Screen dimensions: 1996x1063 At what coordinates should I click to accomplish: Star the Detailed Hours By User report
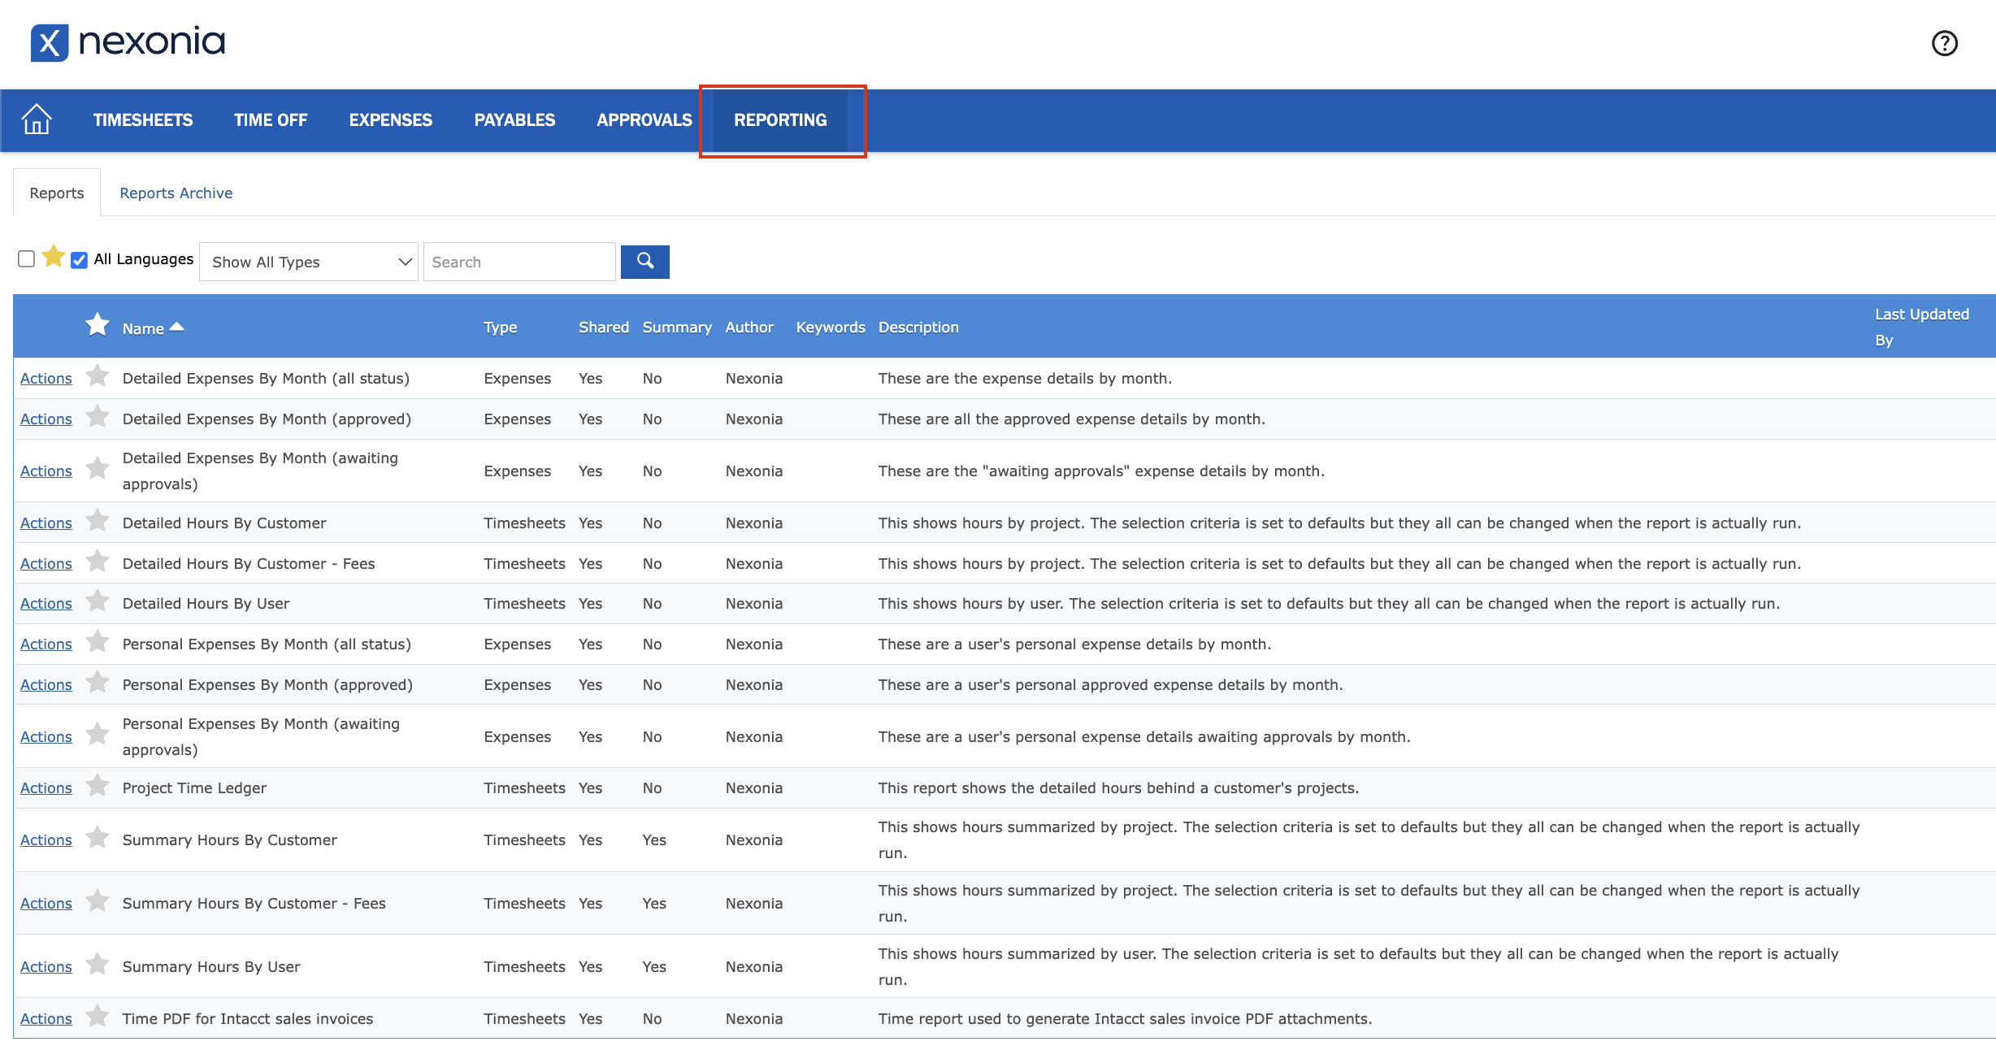98,601
